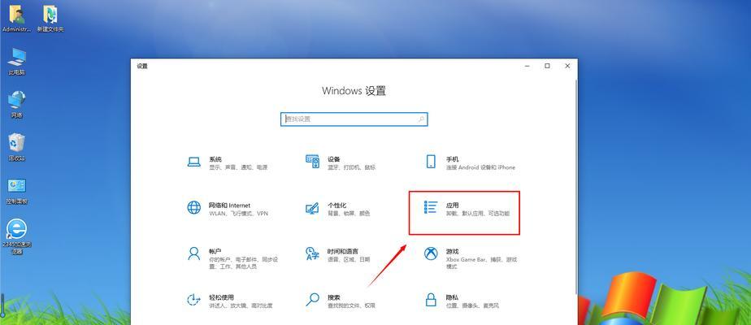751x325 pixels.
Task: Minimize the 设置 window
Action: point(527,66)
